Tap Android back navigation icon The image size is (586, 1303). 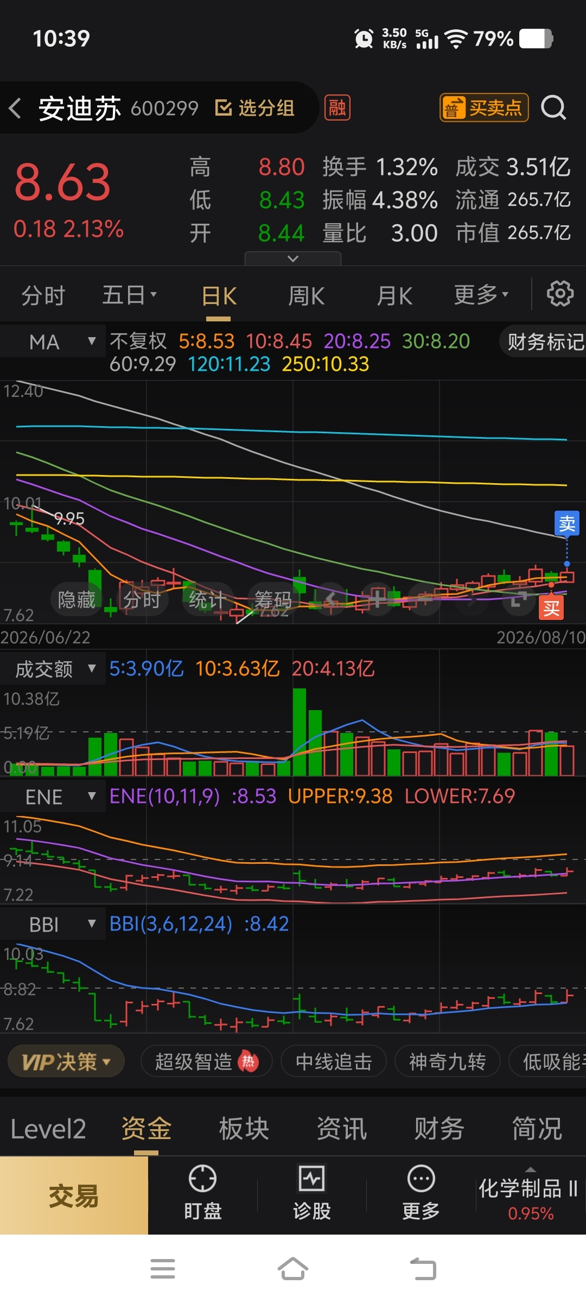tap(423, 1269)
